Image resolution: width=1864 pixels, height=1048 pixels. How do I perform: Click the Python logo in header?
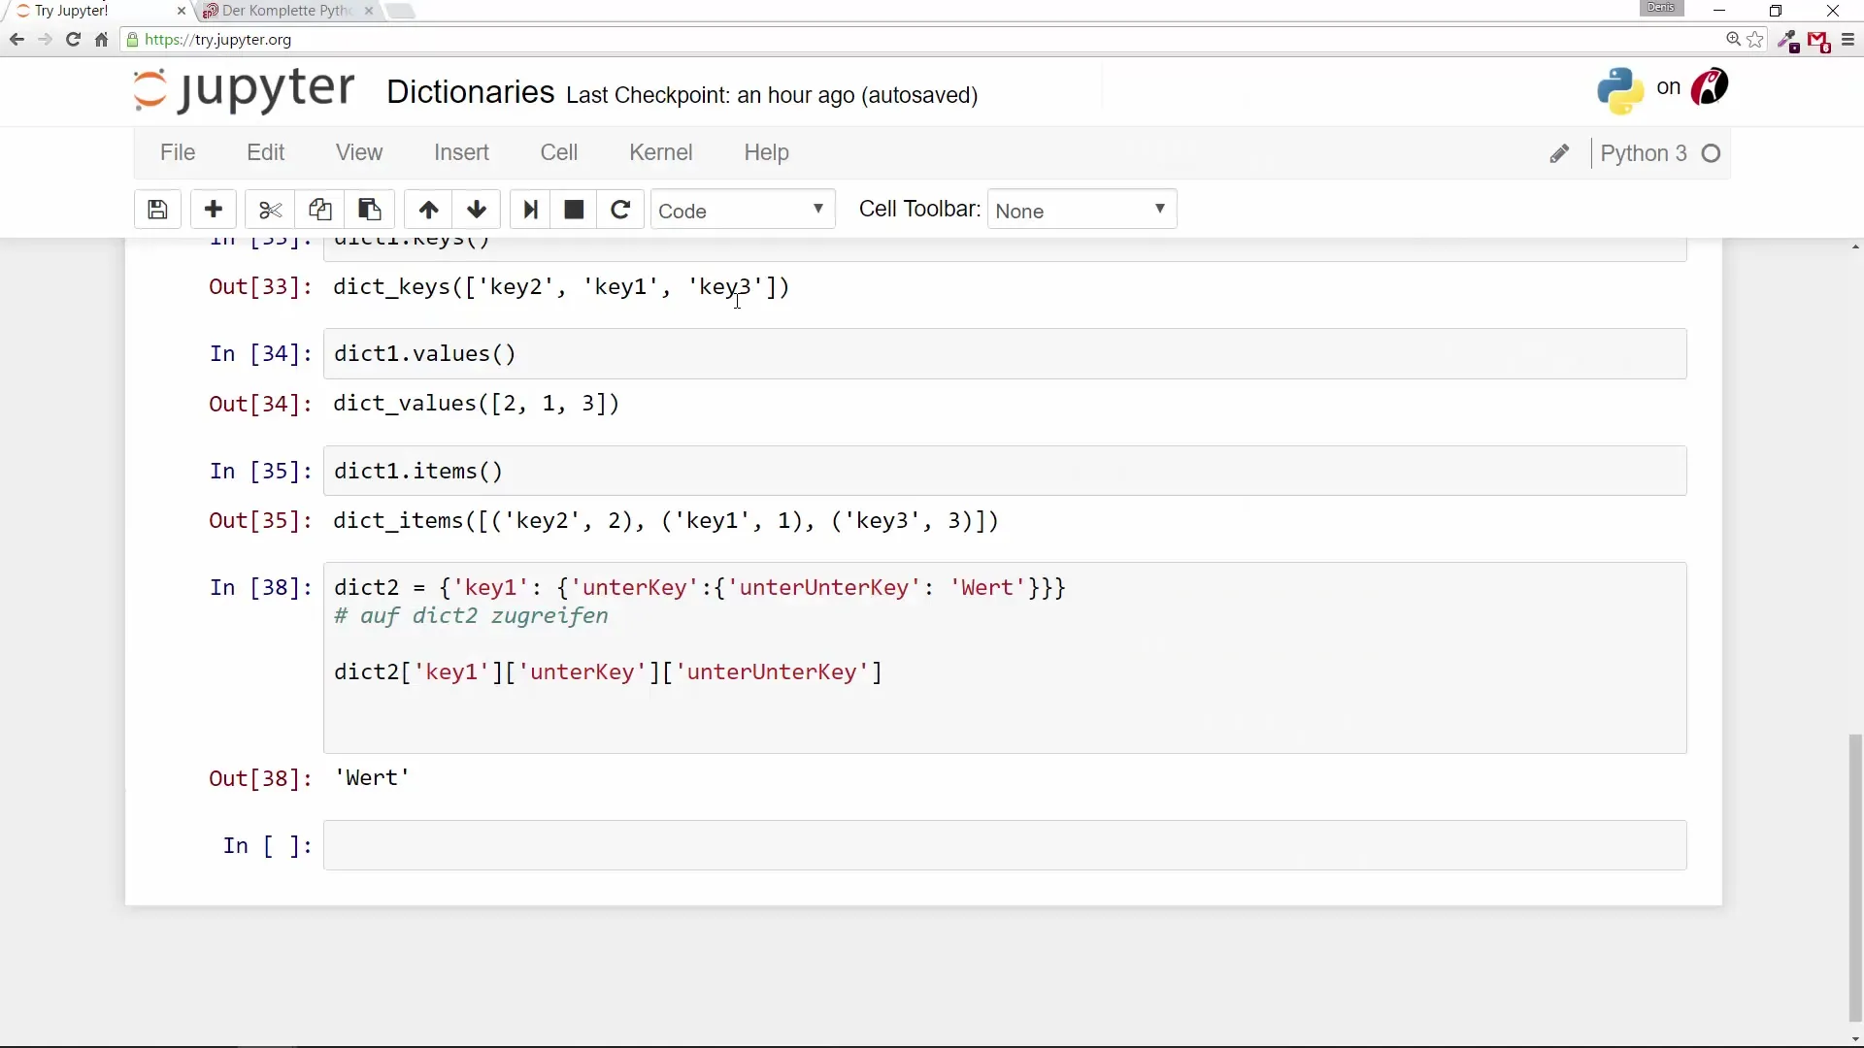click(1620, 90)
